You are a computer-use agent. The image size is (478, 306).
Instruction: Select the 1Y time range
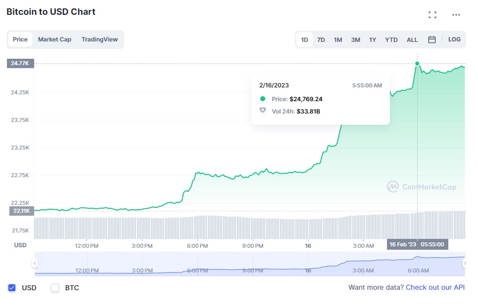coord(373,40)
